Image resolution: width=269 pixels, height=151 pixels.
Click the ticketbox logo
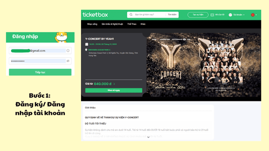tap(95, 15)
